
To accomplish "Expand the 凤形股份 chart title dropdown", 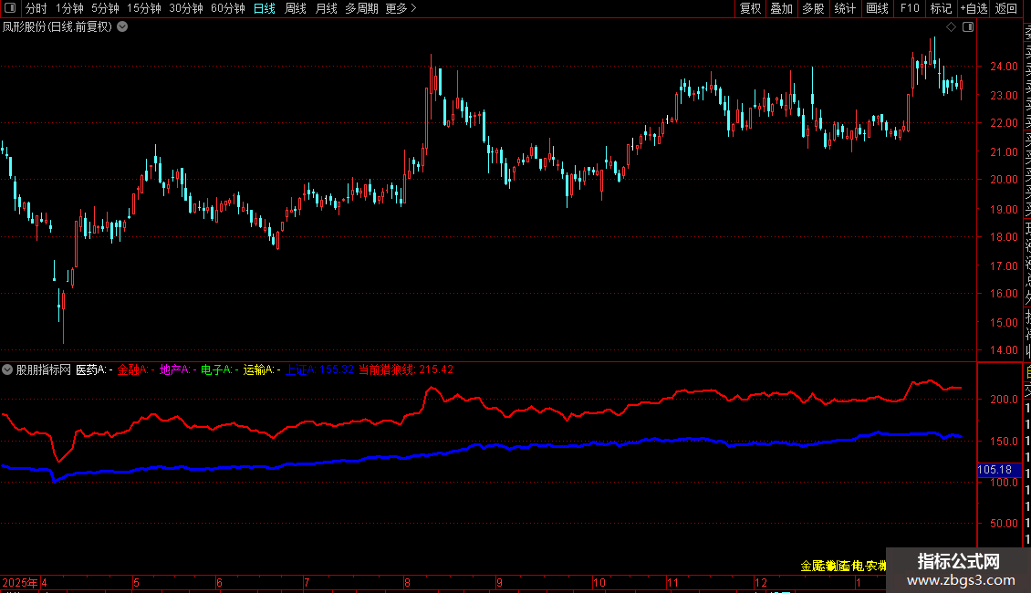I will pos(122,27).
